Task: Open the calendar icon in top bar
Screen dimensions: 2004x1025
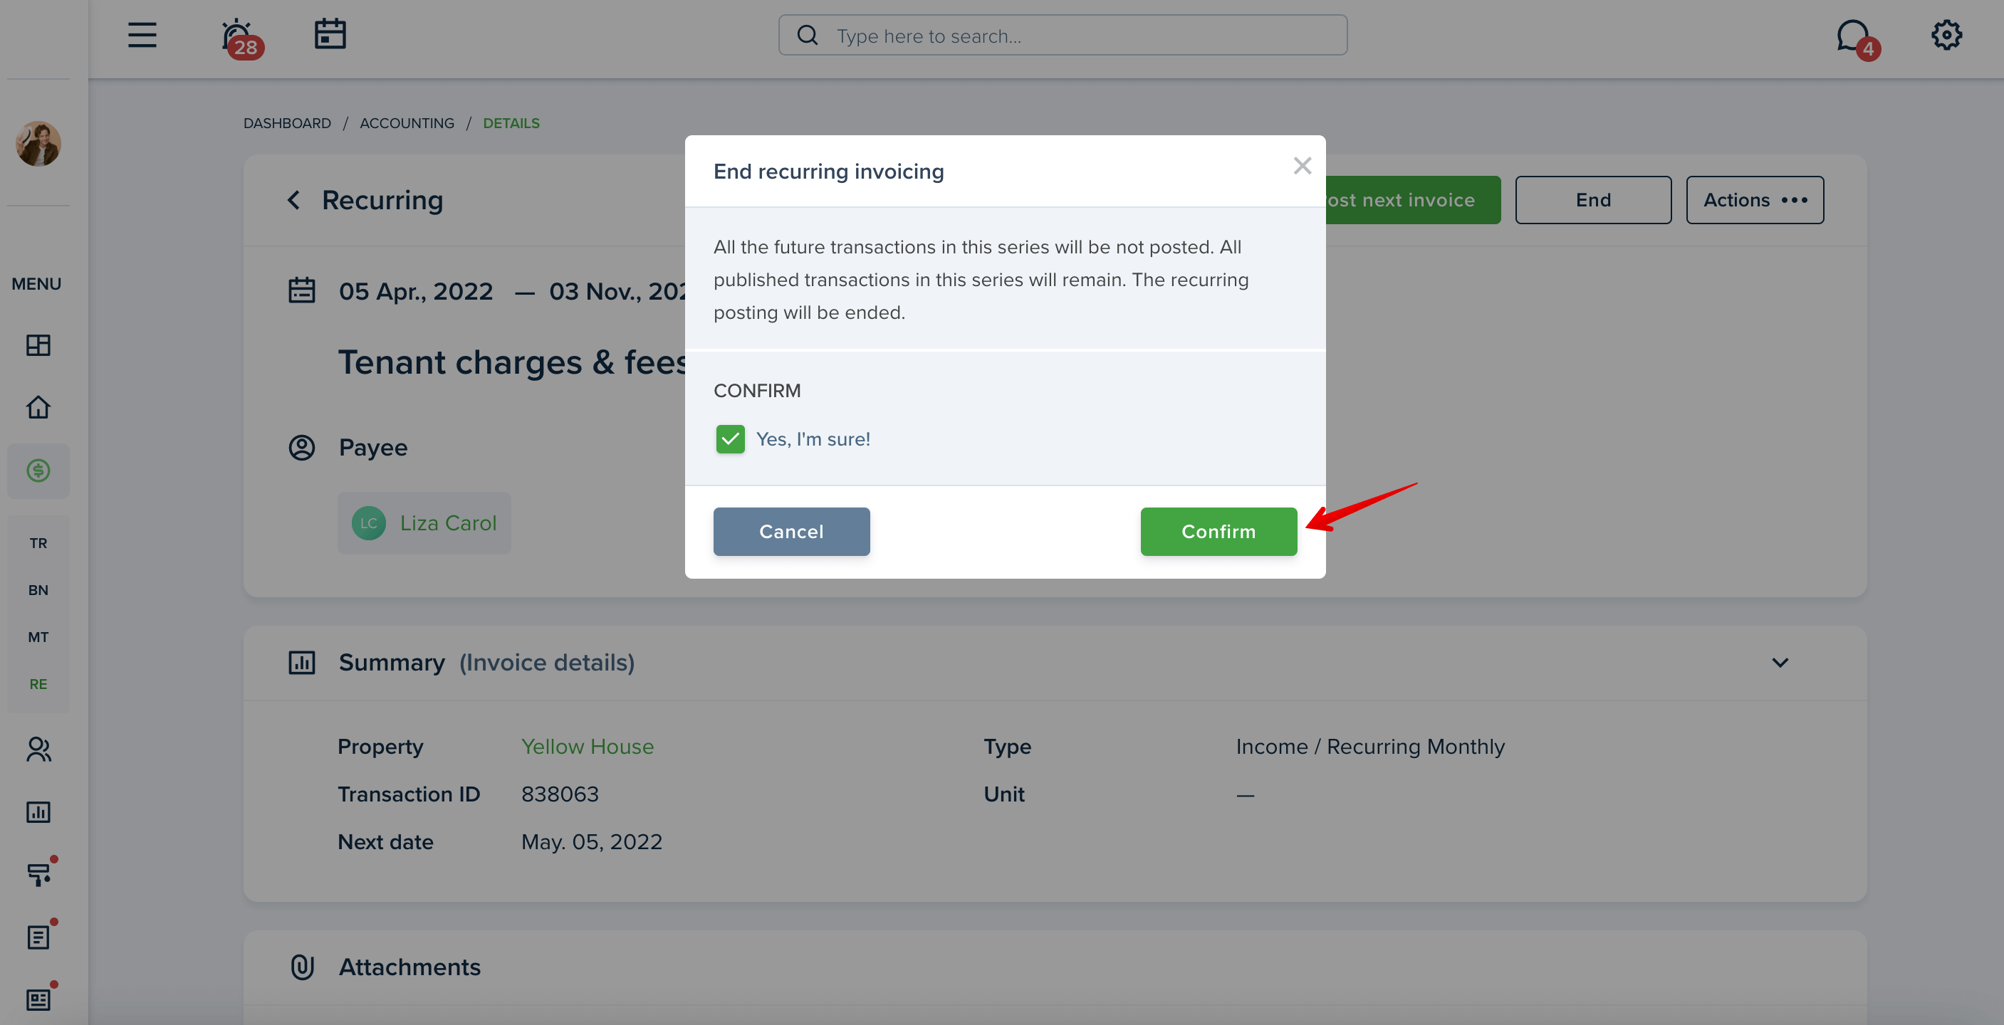Action: coord(330,34)
